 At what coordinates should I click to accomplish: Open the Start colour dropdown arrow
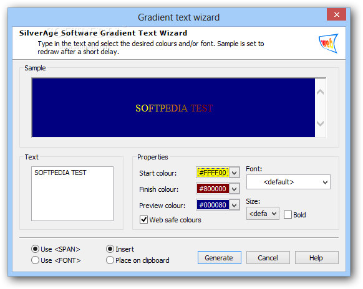235,173
